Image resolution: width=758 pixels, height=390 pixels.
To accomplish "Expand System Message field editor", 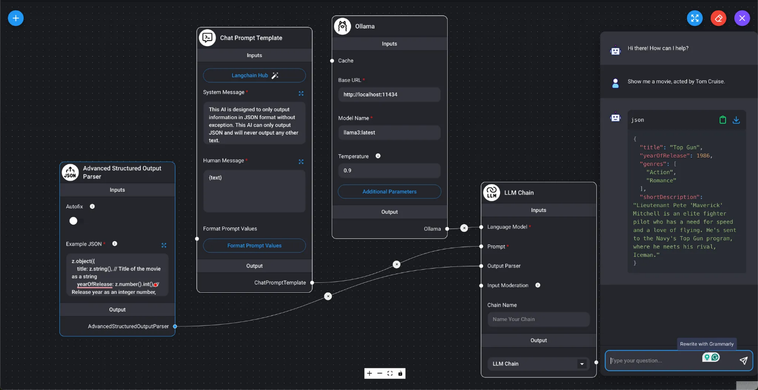I will [x=301, y=93].
